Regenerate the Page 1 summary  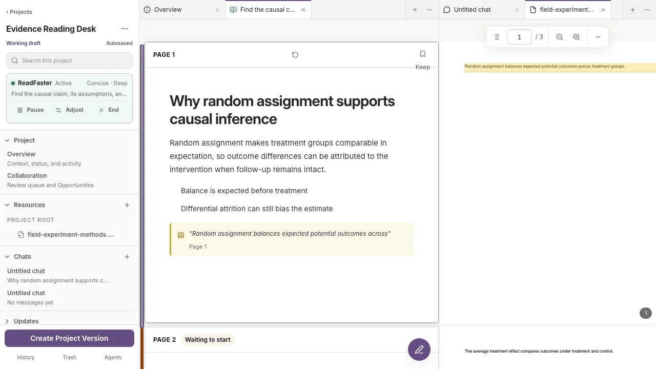click(295, 55)
